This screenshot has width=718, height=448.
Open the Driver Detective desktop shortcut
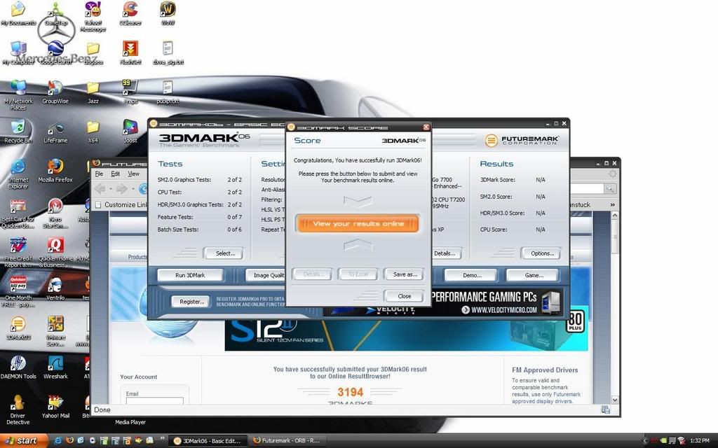click(x=18, y=410)
